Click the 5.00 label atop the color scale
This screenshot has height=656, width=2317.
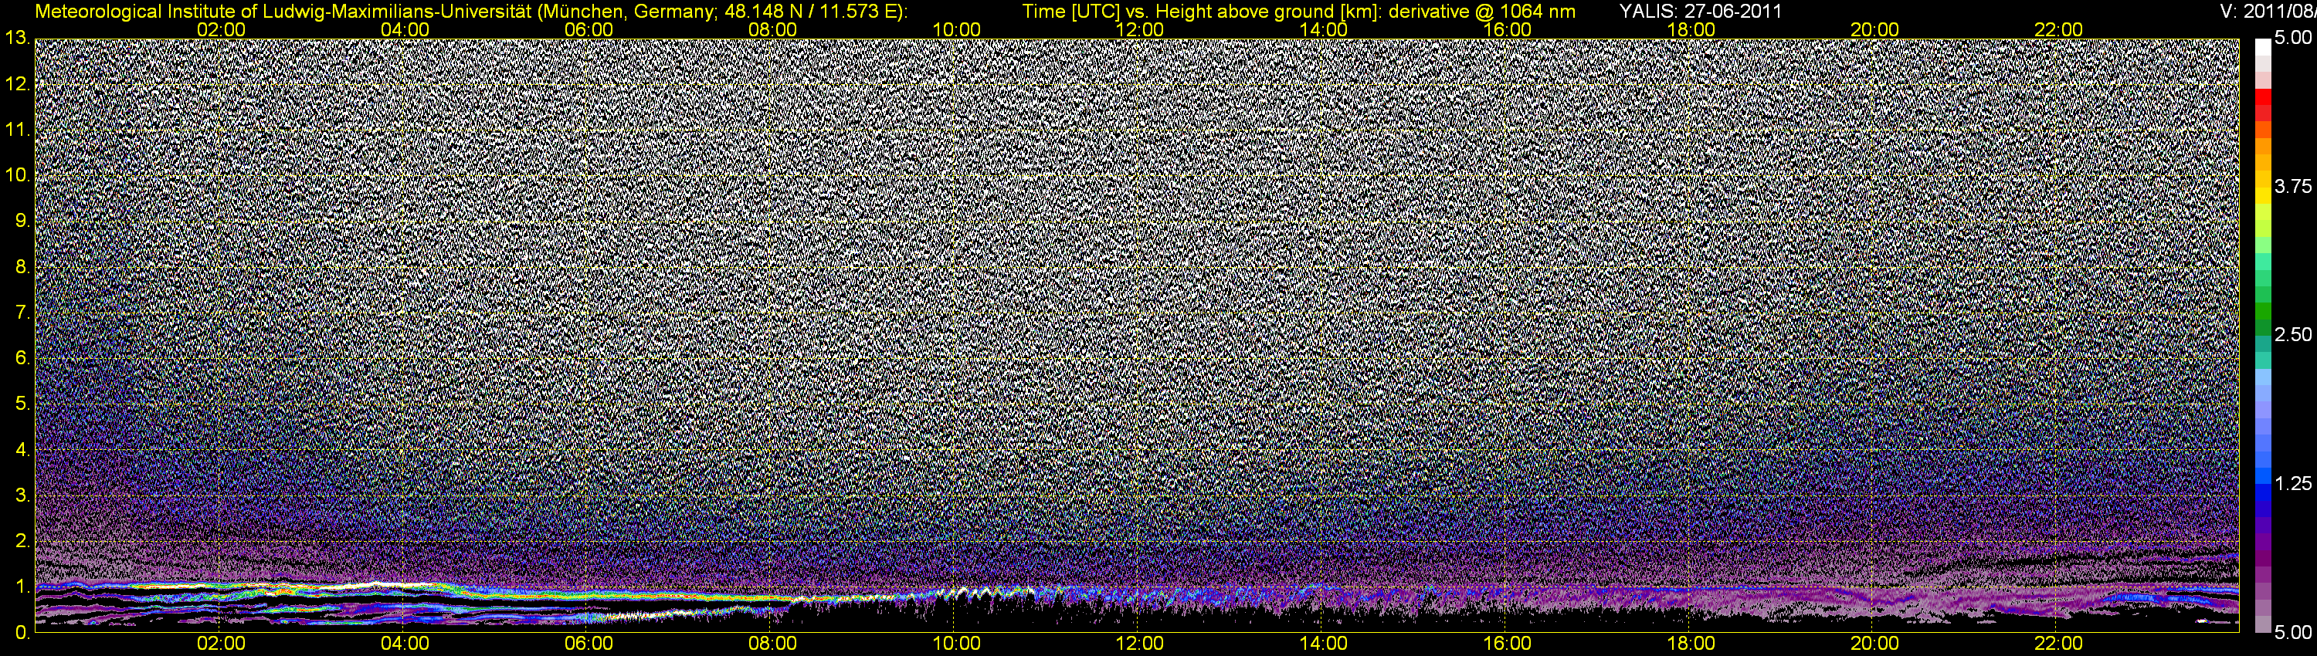pyautogui.click(x=2292, y=39)
